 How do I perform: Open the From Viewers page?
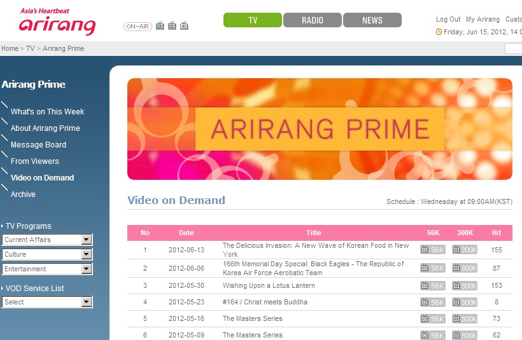pos(34,161)
